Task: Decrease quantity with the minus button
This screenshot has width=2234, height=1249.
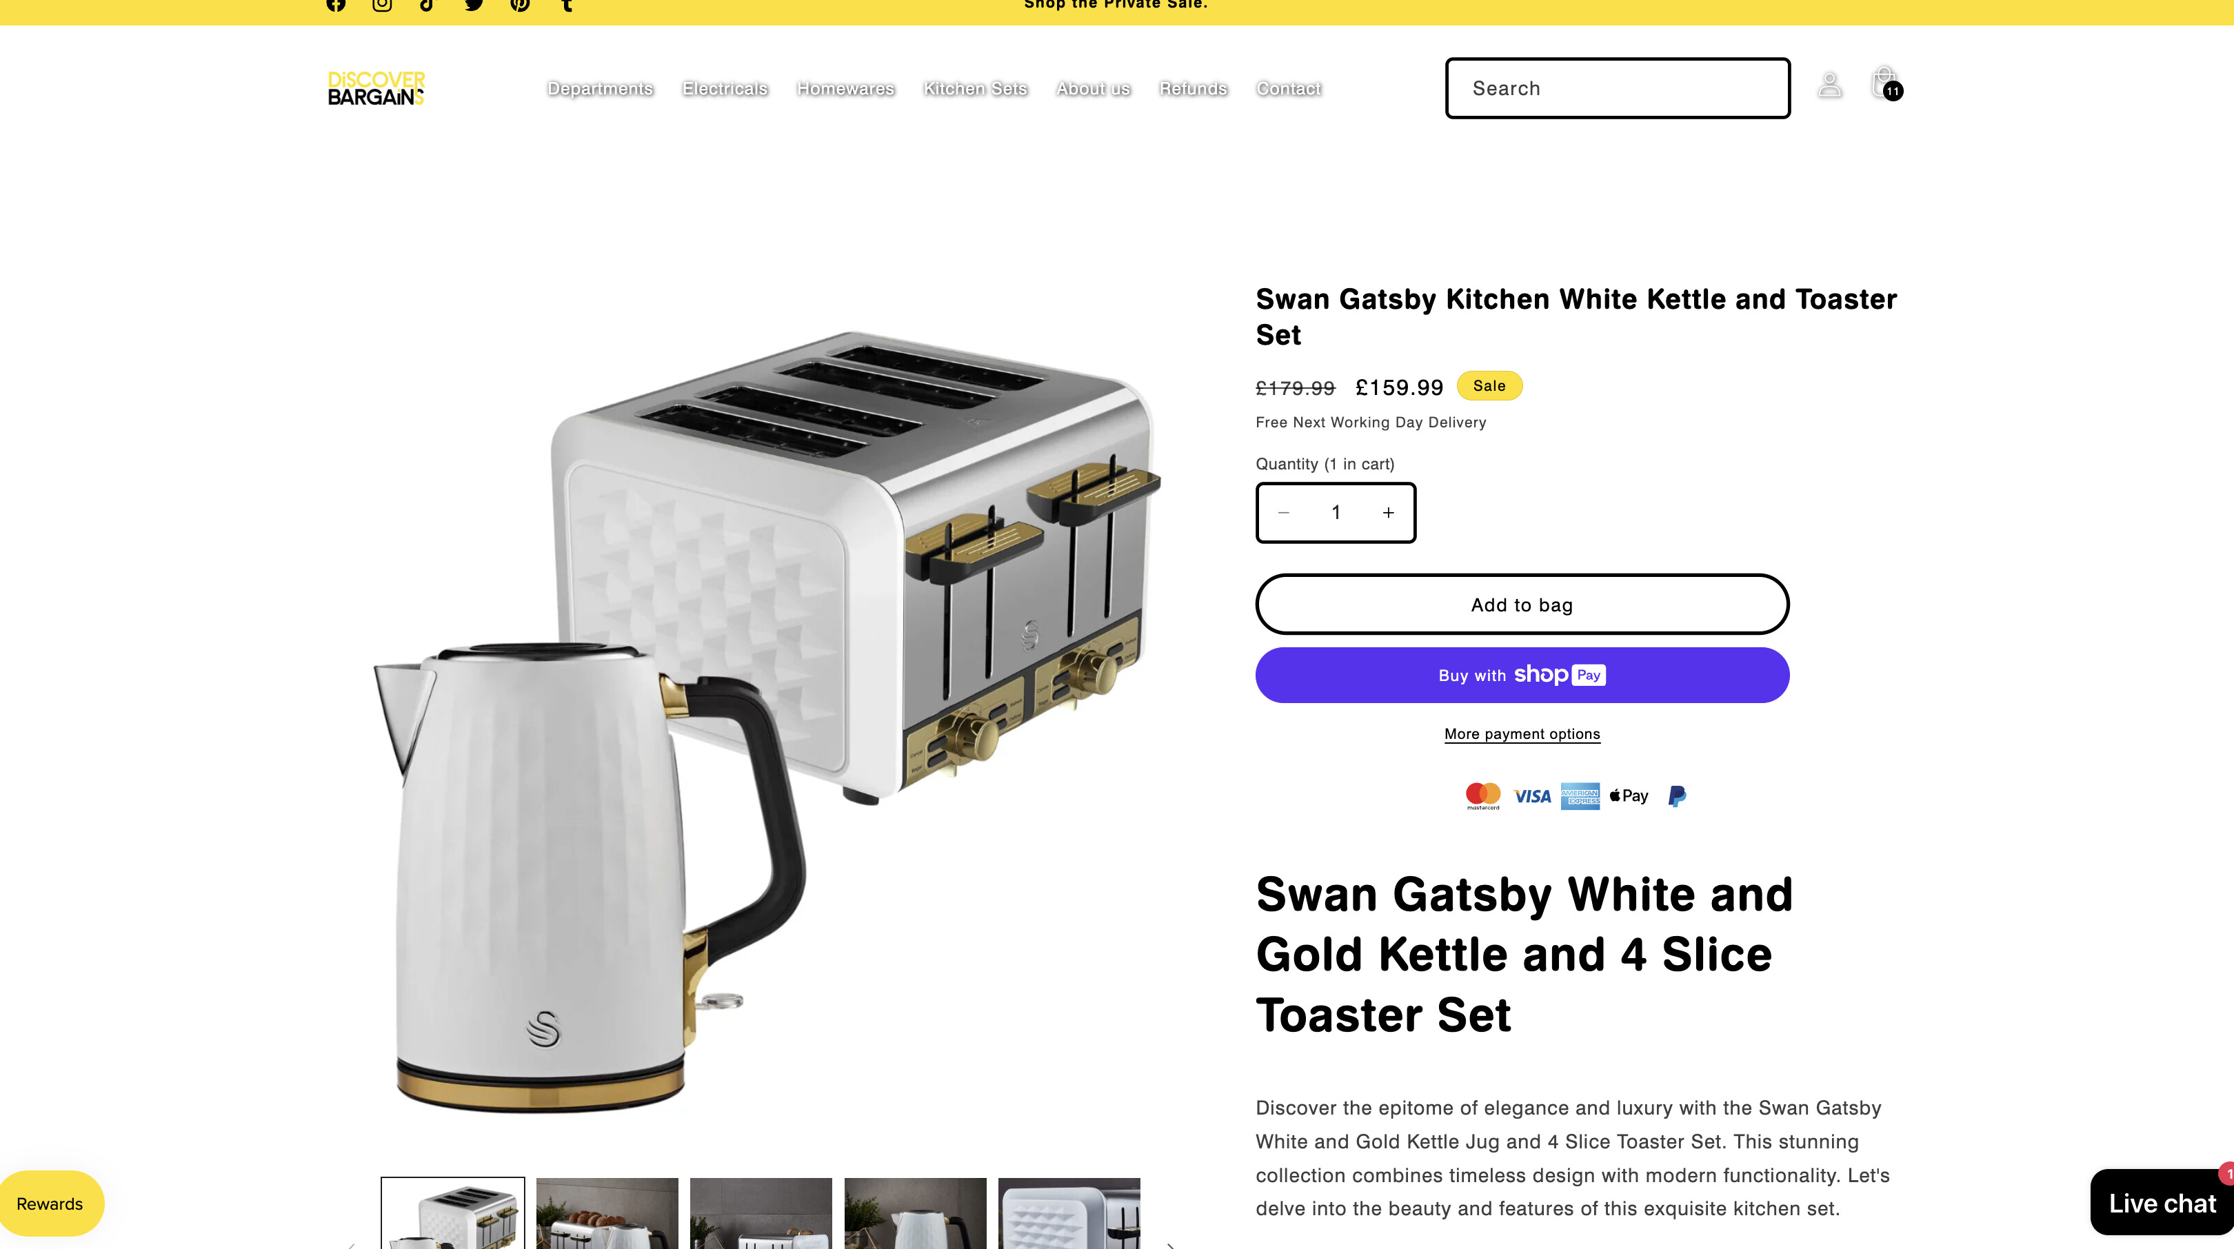Action: 1283,513
